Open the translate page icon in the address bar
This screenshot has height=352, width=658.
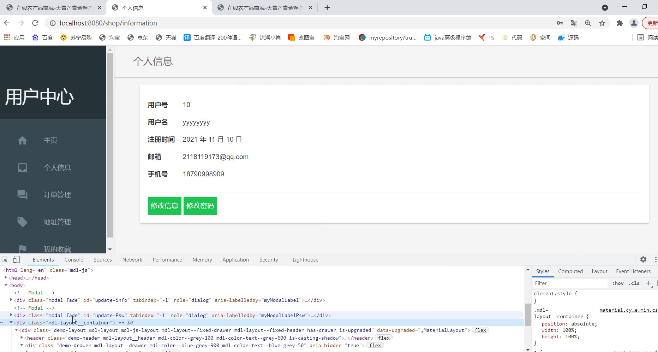[x=574, y=23]
